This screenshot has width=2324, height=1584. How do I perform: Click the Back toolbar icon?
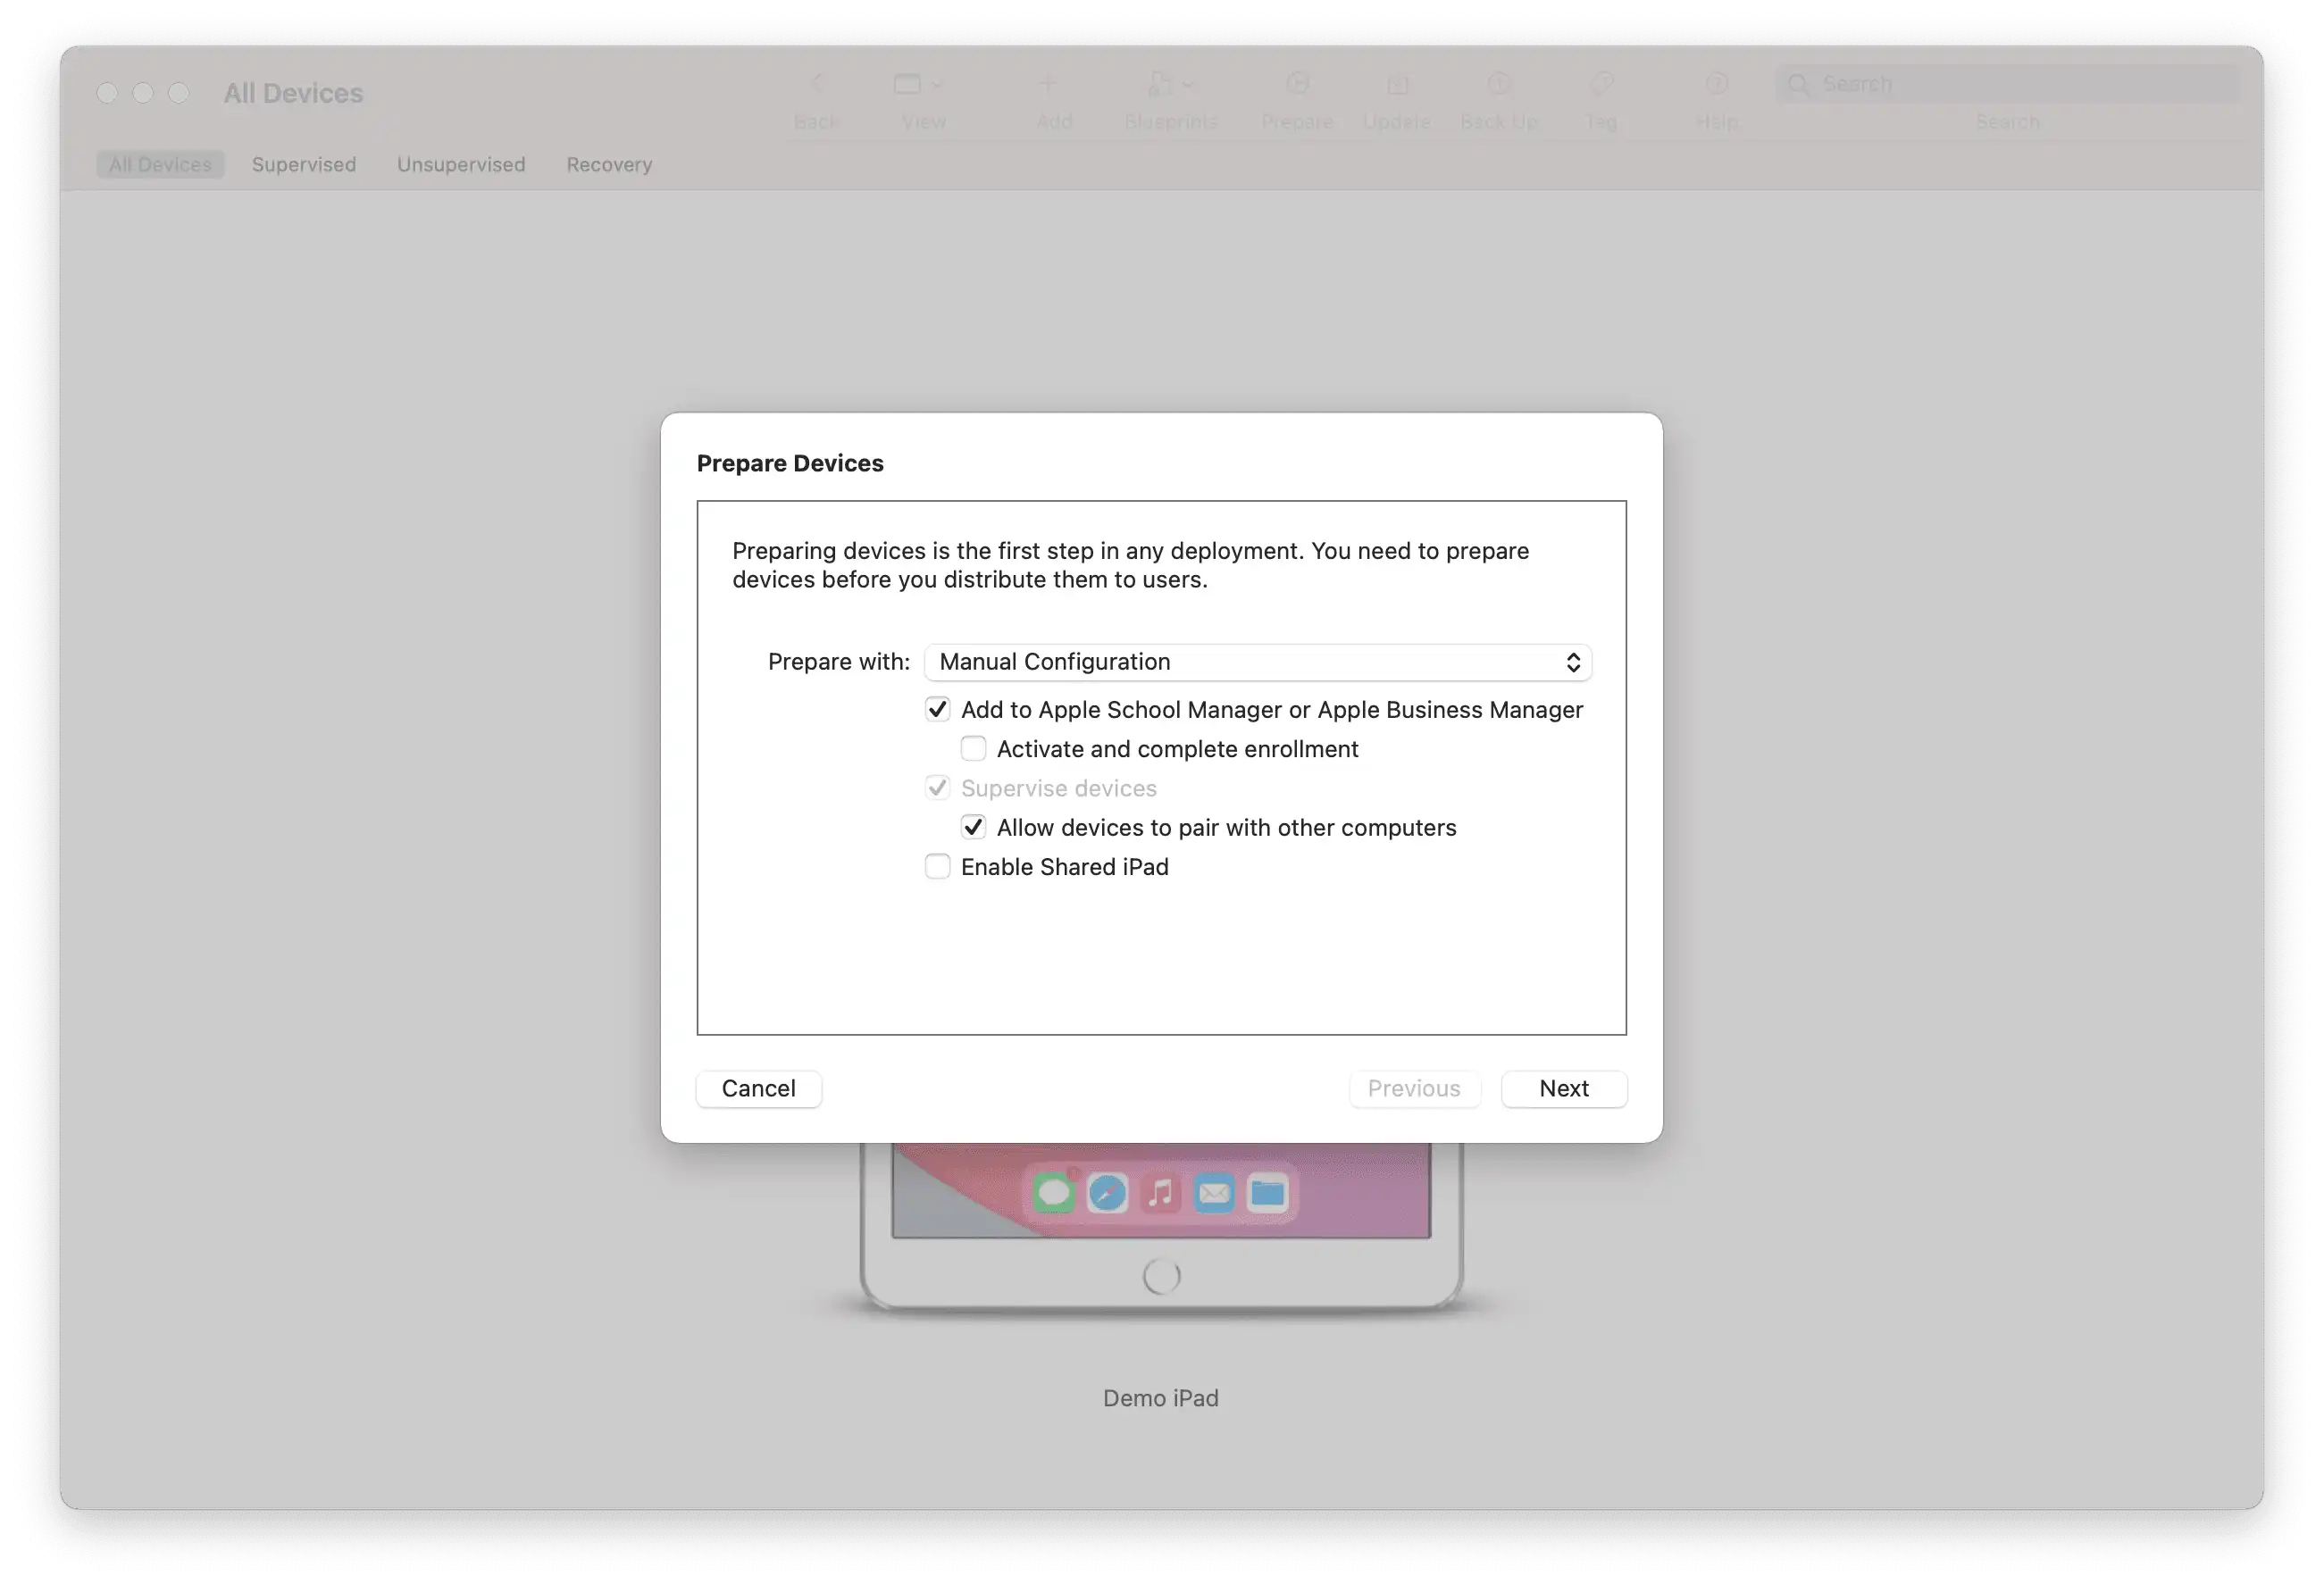point(816,85)
